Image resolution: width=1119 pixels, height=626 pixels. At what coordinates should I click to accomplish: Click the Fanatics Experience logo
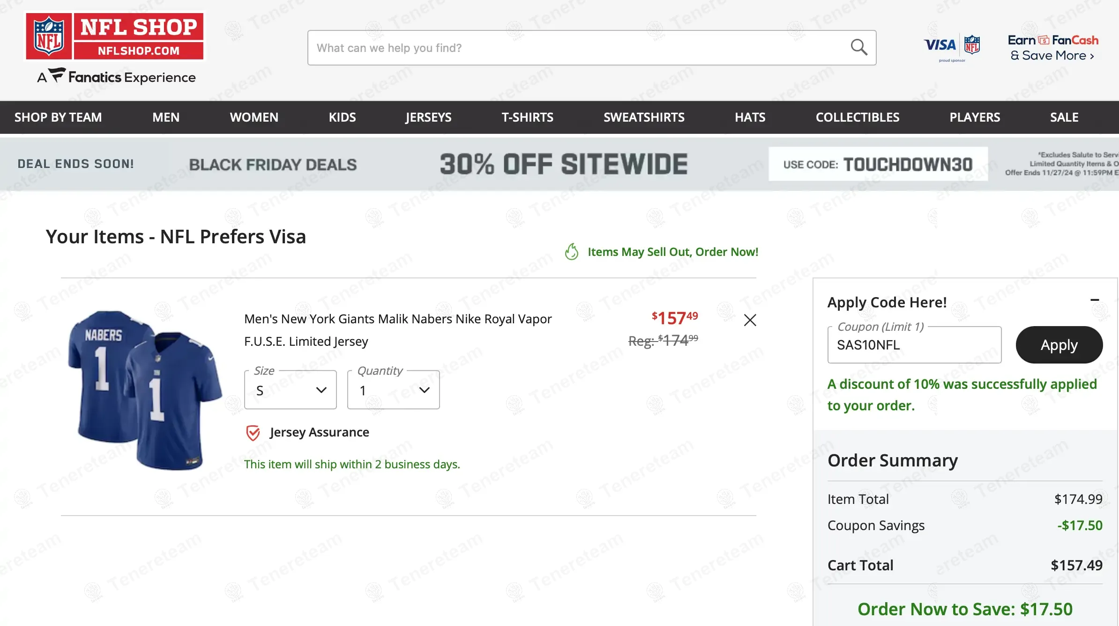(x=117, y=77)
